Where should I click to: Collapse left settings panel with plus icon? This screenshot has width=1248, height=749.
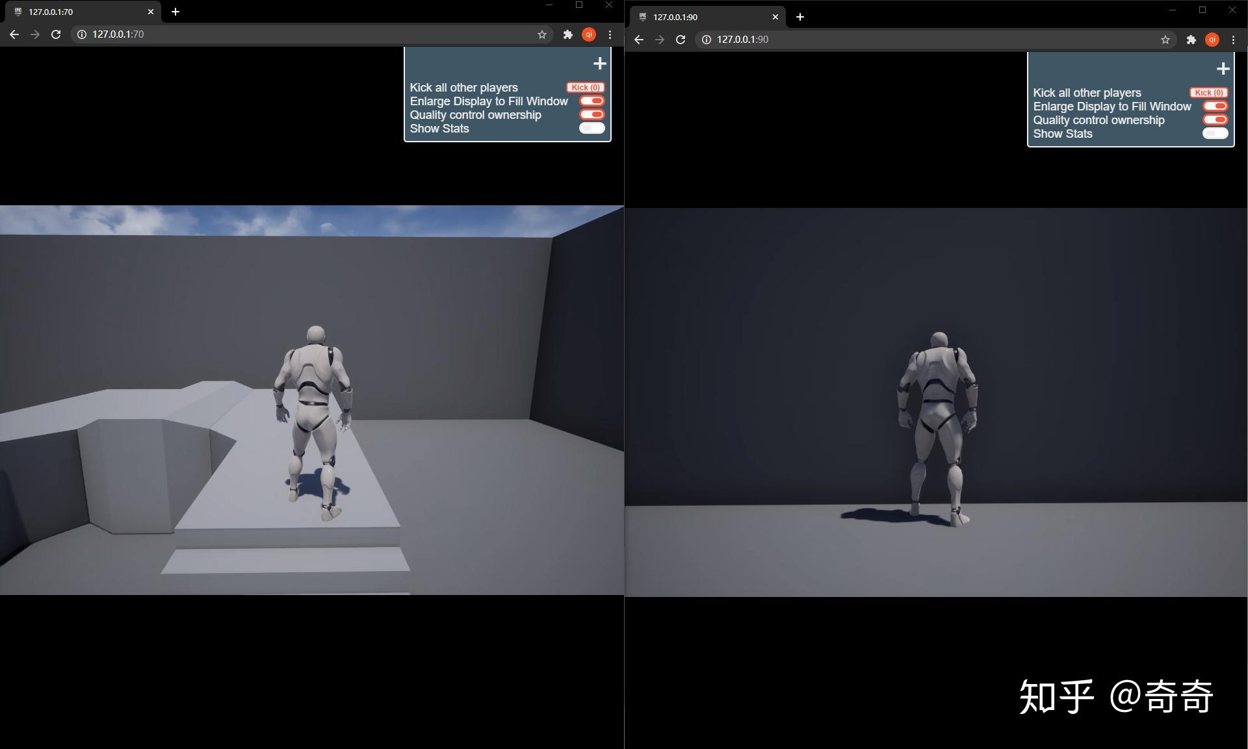click(599, 64)
